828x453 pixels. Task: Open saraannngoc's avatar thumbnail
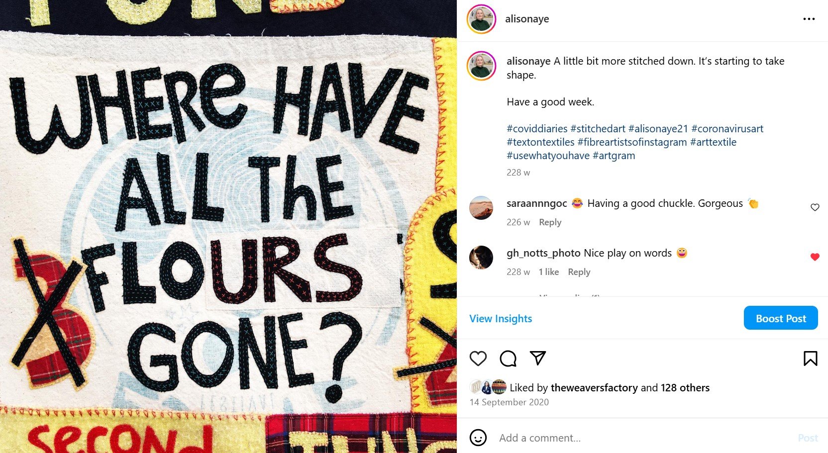click(x=481, y=208)
